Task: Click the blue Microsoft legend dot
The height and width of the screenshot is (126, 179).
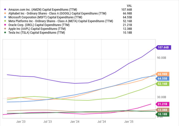Action: [5, 17]
